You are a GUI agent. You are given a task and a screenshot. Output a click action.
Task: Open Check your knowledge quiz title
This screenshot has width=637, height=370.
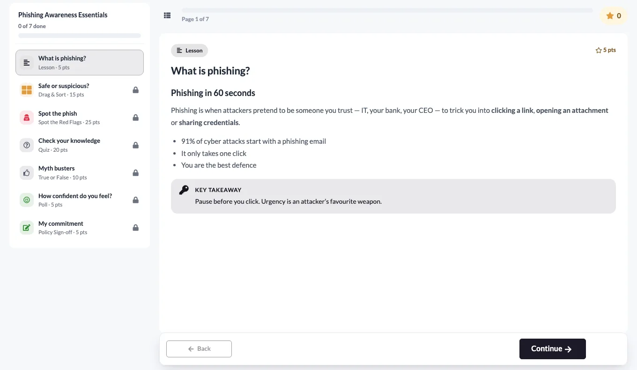click(69, 141)
